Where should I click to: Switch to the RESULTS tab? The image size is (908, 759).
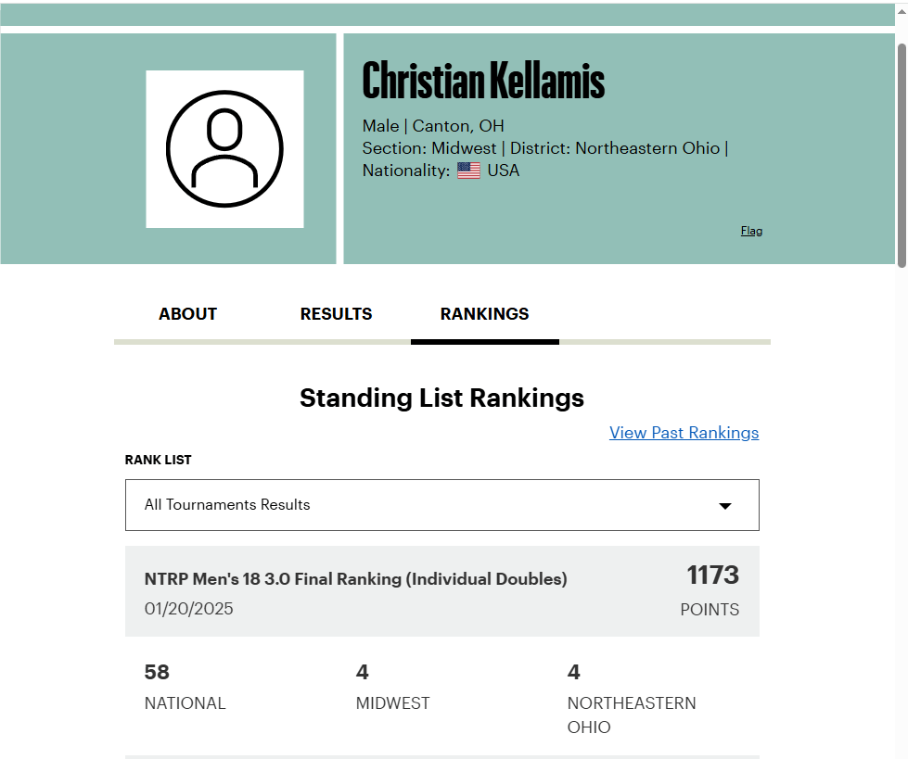[336, 314]
